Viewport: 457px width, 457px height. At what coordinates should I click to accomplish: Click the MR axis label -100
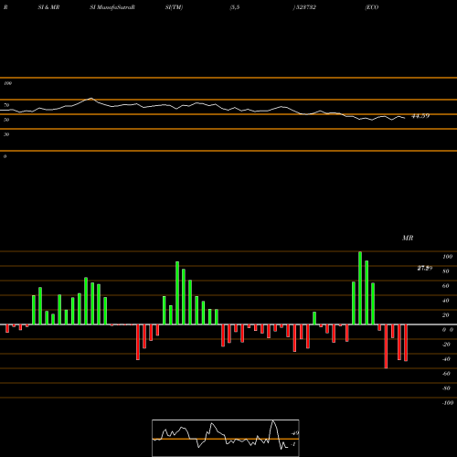tap(448, 403)
